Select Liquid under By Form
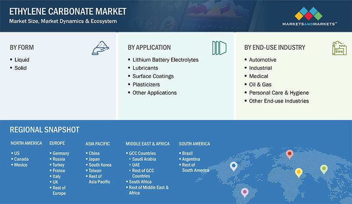 [x=22, y=60]
